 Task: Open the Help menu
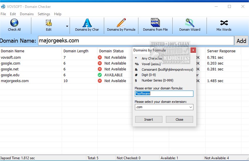(x=58, y=14)
